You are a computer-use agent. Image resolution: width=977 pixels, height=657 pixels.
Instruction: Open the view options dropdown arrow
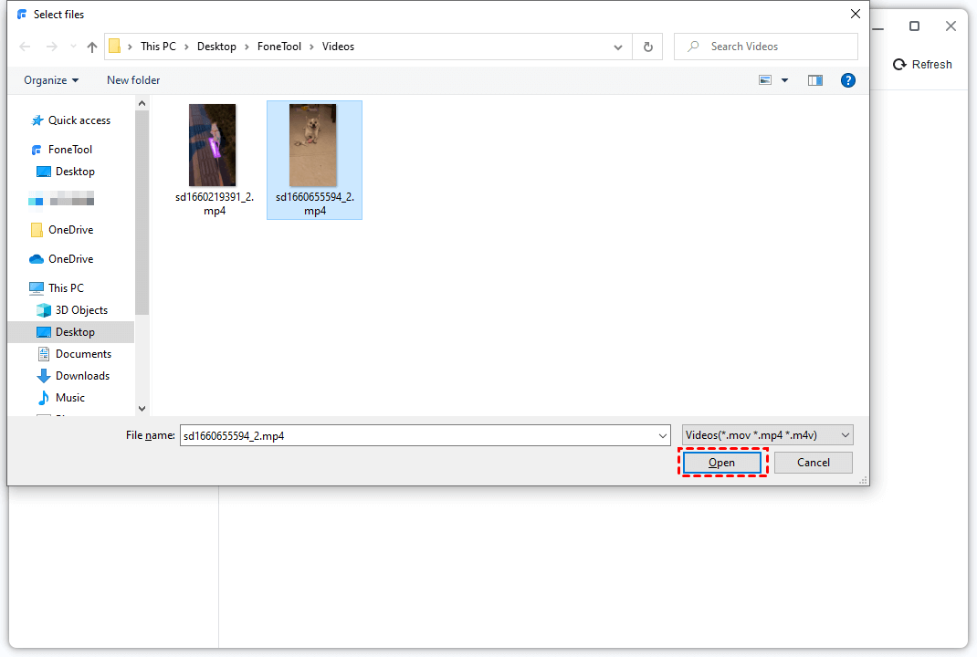(x=784, y=80)
